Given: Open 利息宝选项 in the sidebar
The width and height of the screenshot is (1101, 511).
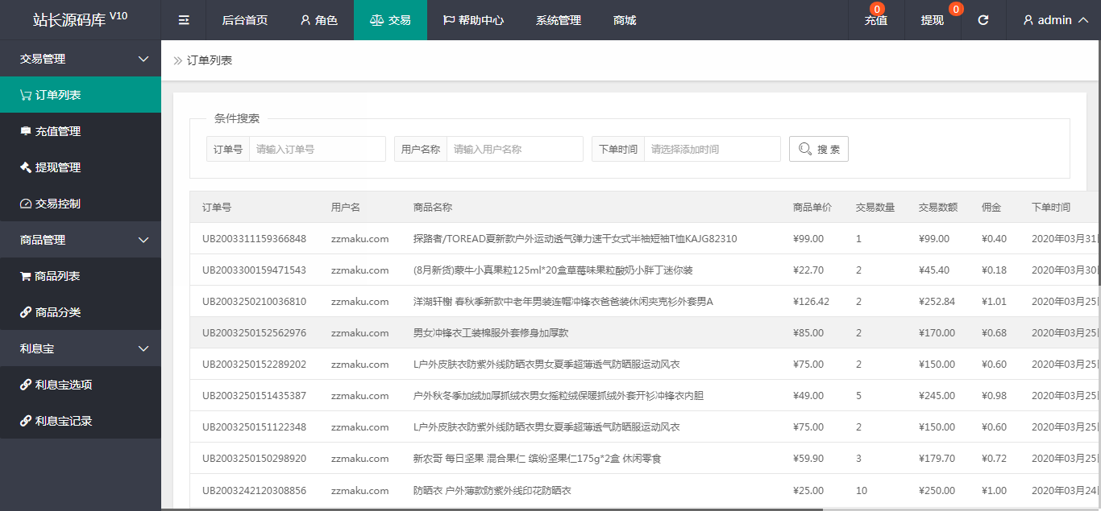Looking at the screenshot, I should [63, 385].
